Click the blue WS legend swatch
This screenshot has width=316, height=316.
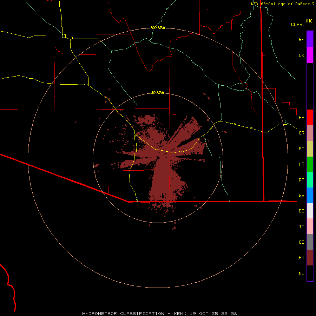(310, 195)
